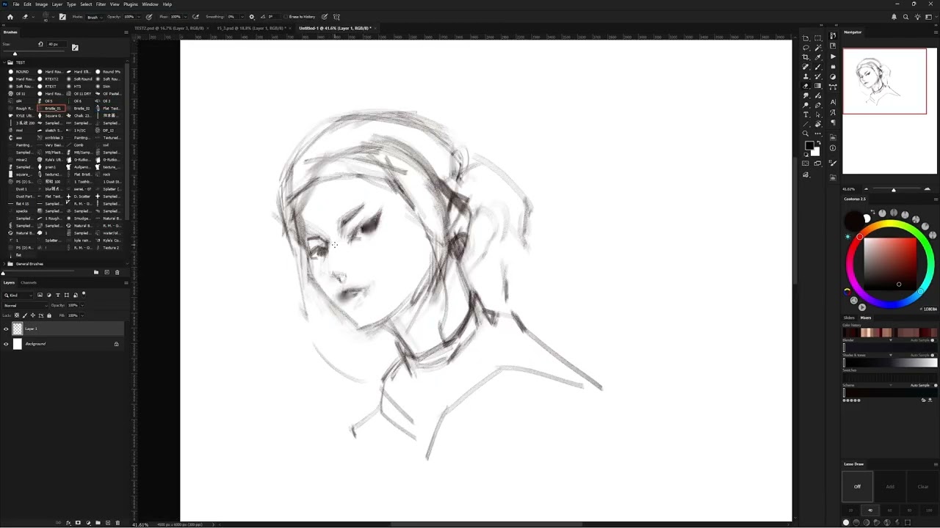This screenshot has height=528, width=940.
Task: Select the Bristle_01 brush preset
Action: tap(51, 108)
